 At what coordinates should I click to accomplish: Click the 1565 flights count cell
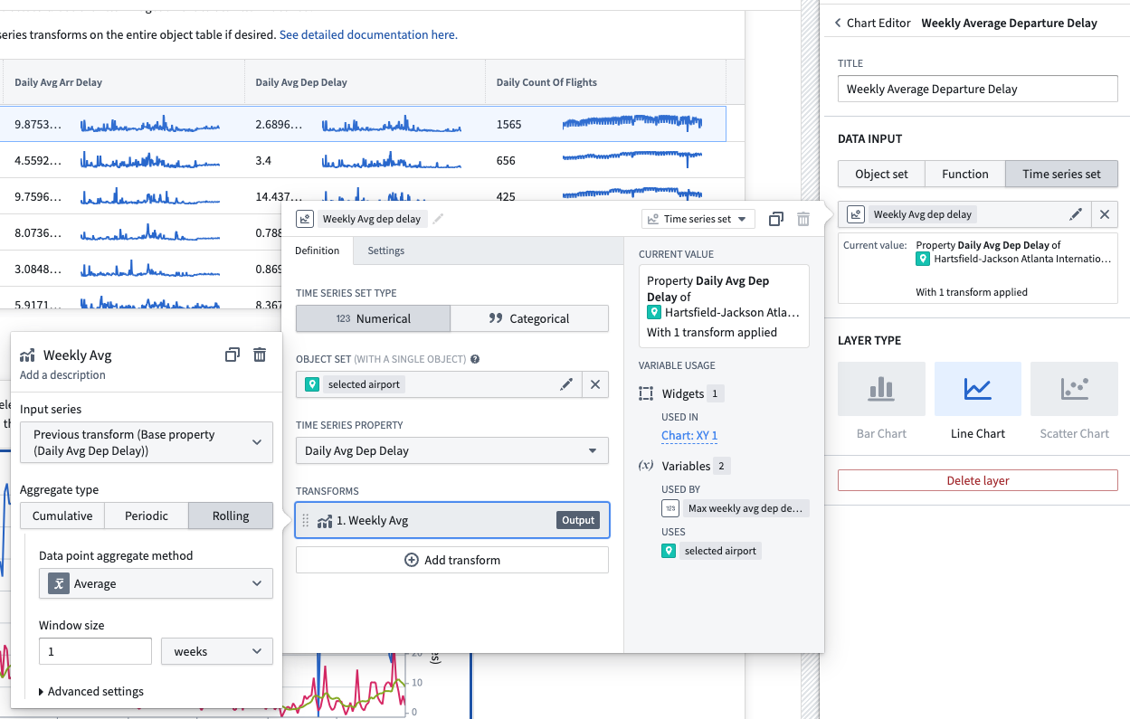pos(509,124)
